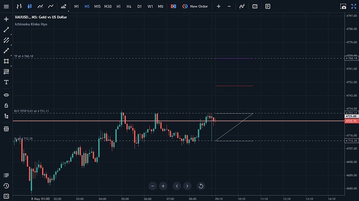Screen dimensions: 359x201
Task: Click the New Order button
Action: (195, 6)
